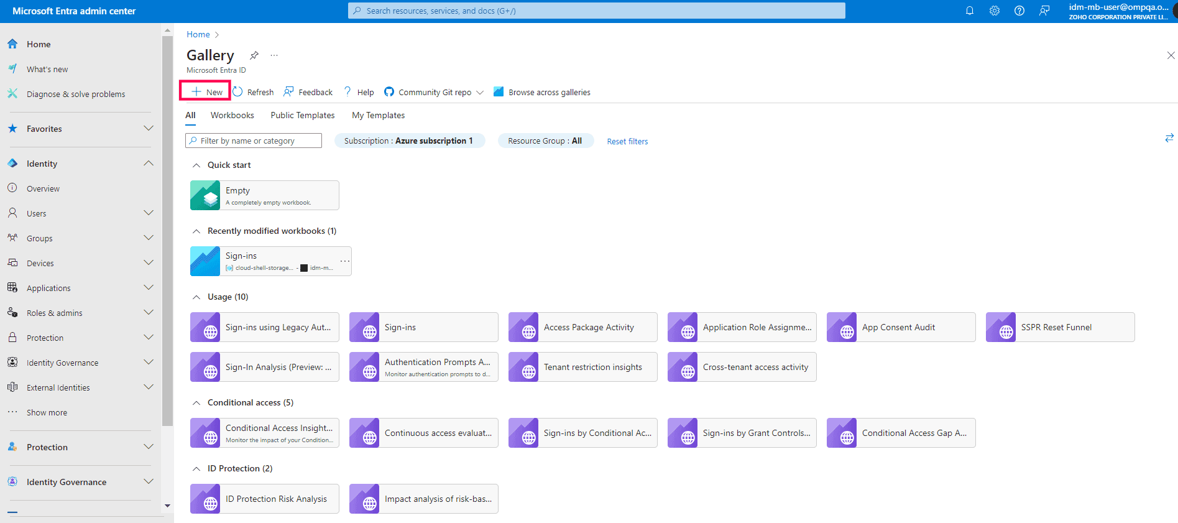Open the SSPR Reset Funnel template
The height and width of the screenshot is (523, 1178).
1061,327
